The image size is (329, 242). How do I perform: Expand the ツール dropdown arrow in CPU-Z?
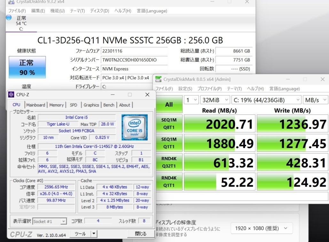click(x=94, y=234)
